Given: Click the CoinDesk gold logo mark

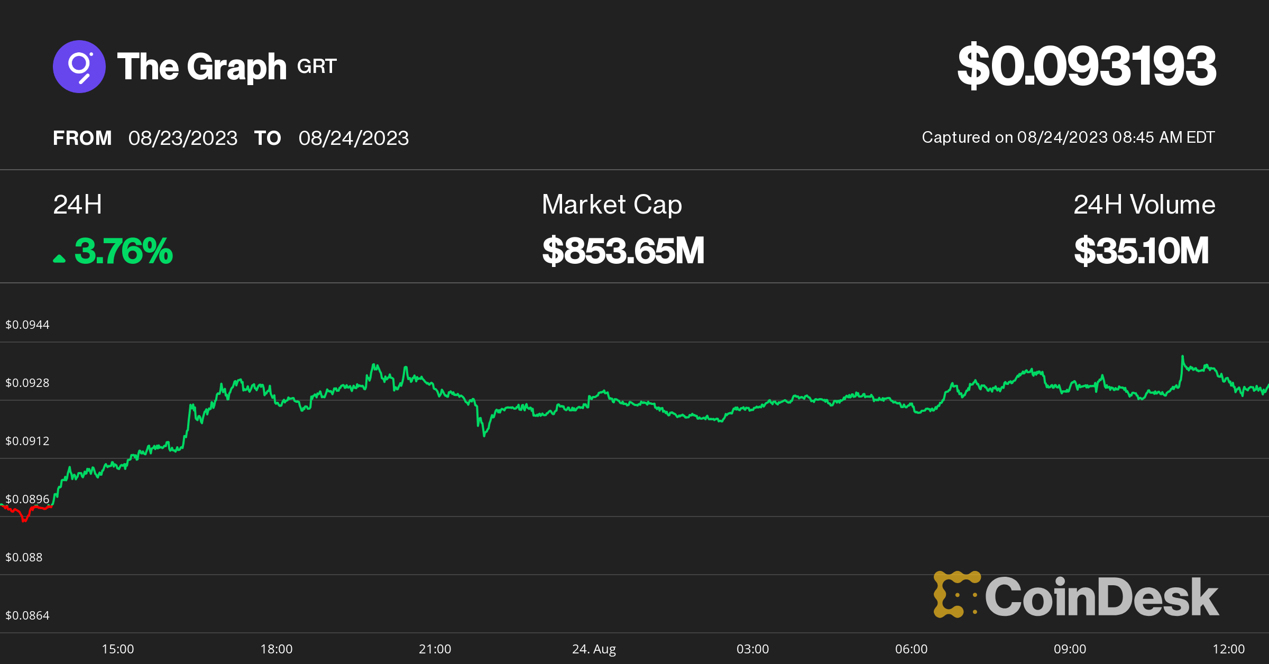Looking at the screenshot, I should tap(957, 595).
